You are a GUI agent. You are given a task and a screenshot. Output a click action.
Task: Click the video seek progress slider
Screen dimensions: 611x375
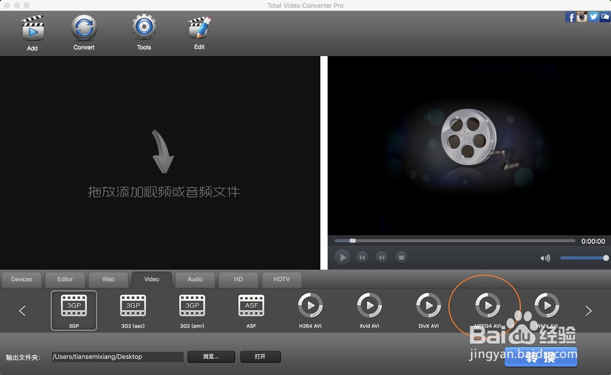pyautogui.click(x=455, y=241)
